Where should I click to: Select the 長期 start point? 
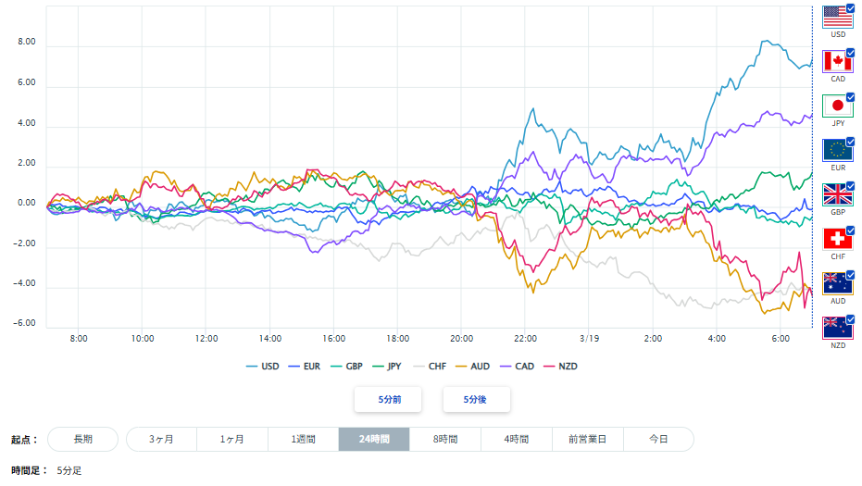tap(83, 440)
